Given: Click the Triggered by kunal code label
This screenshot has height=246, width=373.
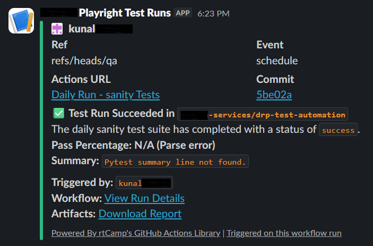Looking at the screenshot, I should (x=144, y=183).
